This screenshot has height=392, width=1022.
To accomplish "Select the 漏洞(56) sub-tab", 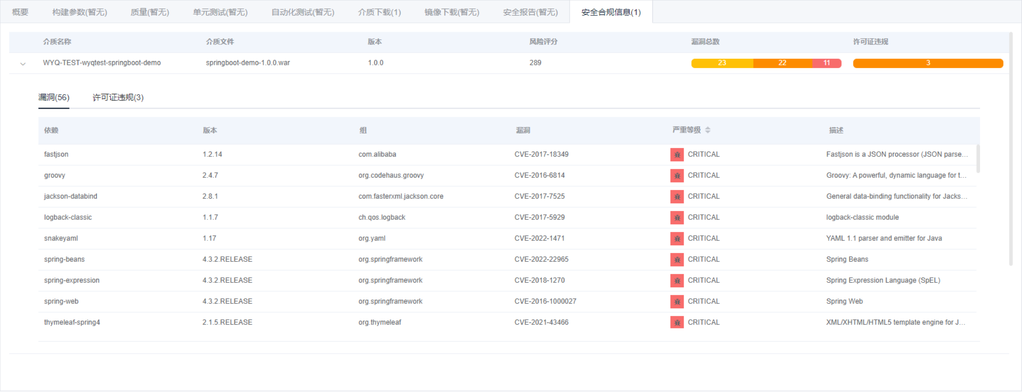I will tap(54, 98).
